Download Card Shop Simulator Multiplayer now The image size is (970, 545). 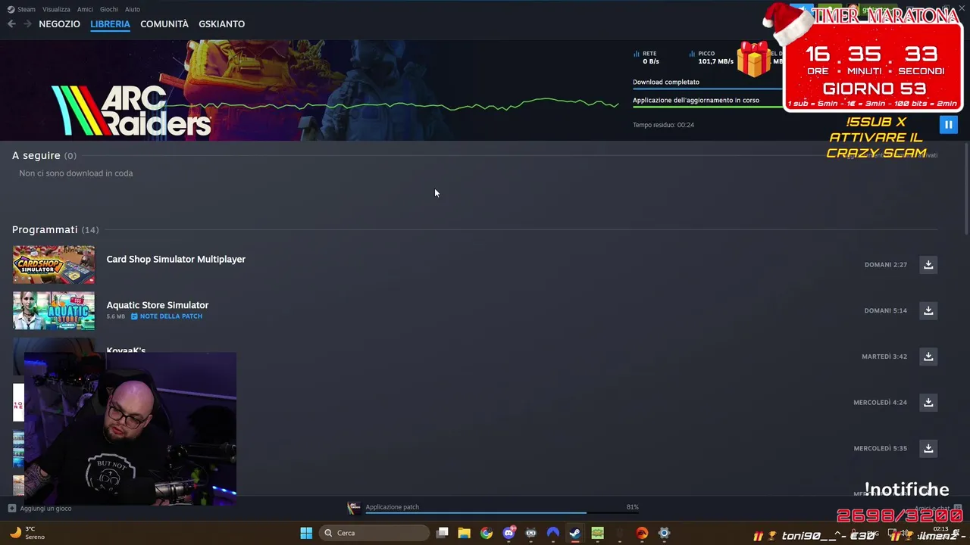(x=928, y=265)
